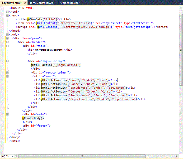The height and width of the screenshot is (159, 183).
Task: Collapse the <head> section
Action: pos(7,16)
